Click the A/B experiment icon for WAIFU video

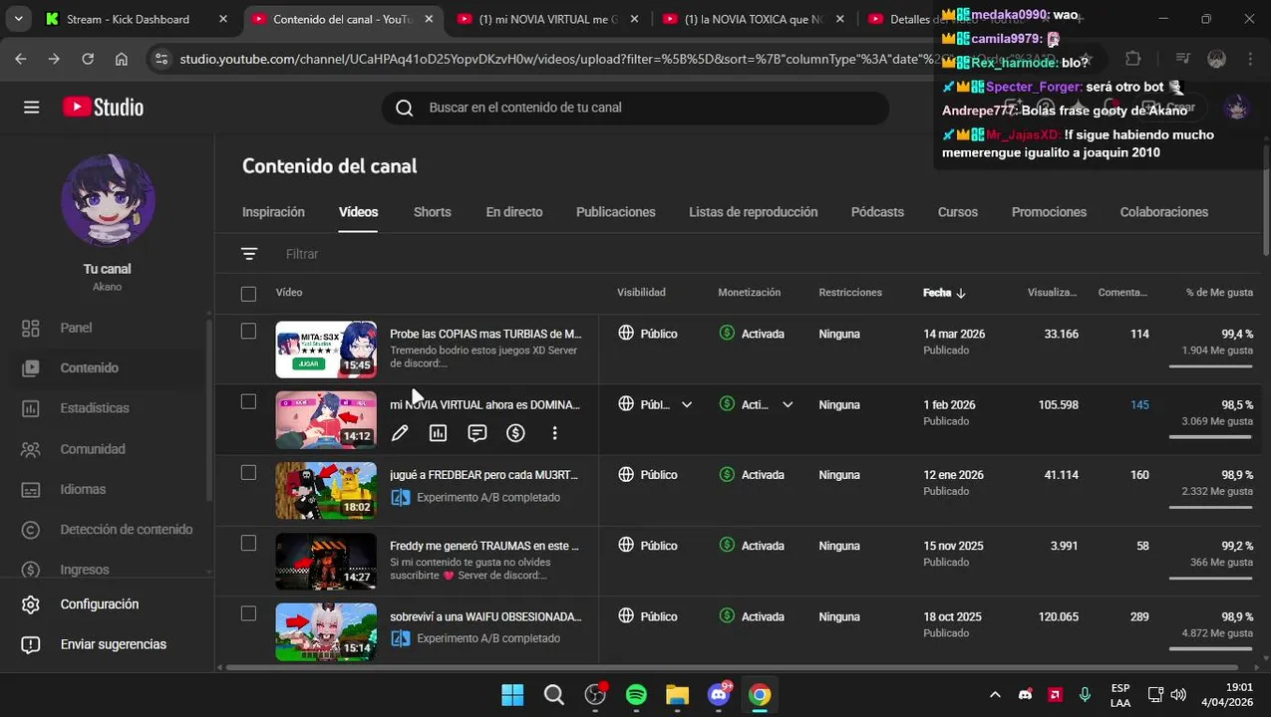pyautogui.click(x=401, y=638)
